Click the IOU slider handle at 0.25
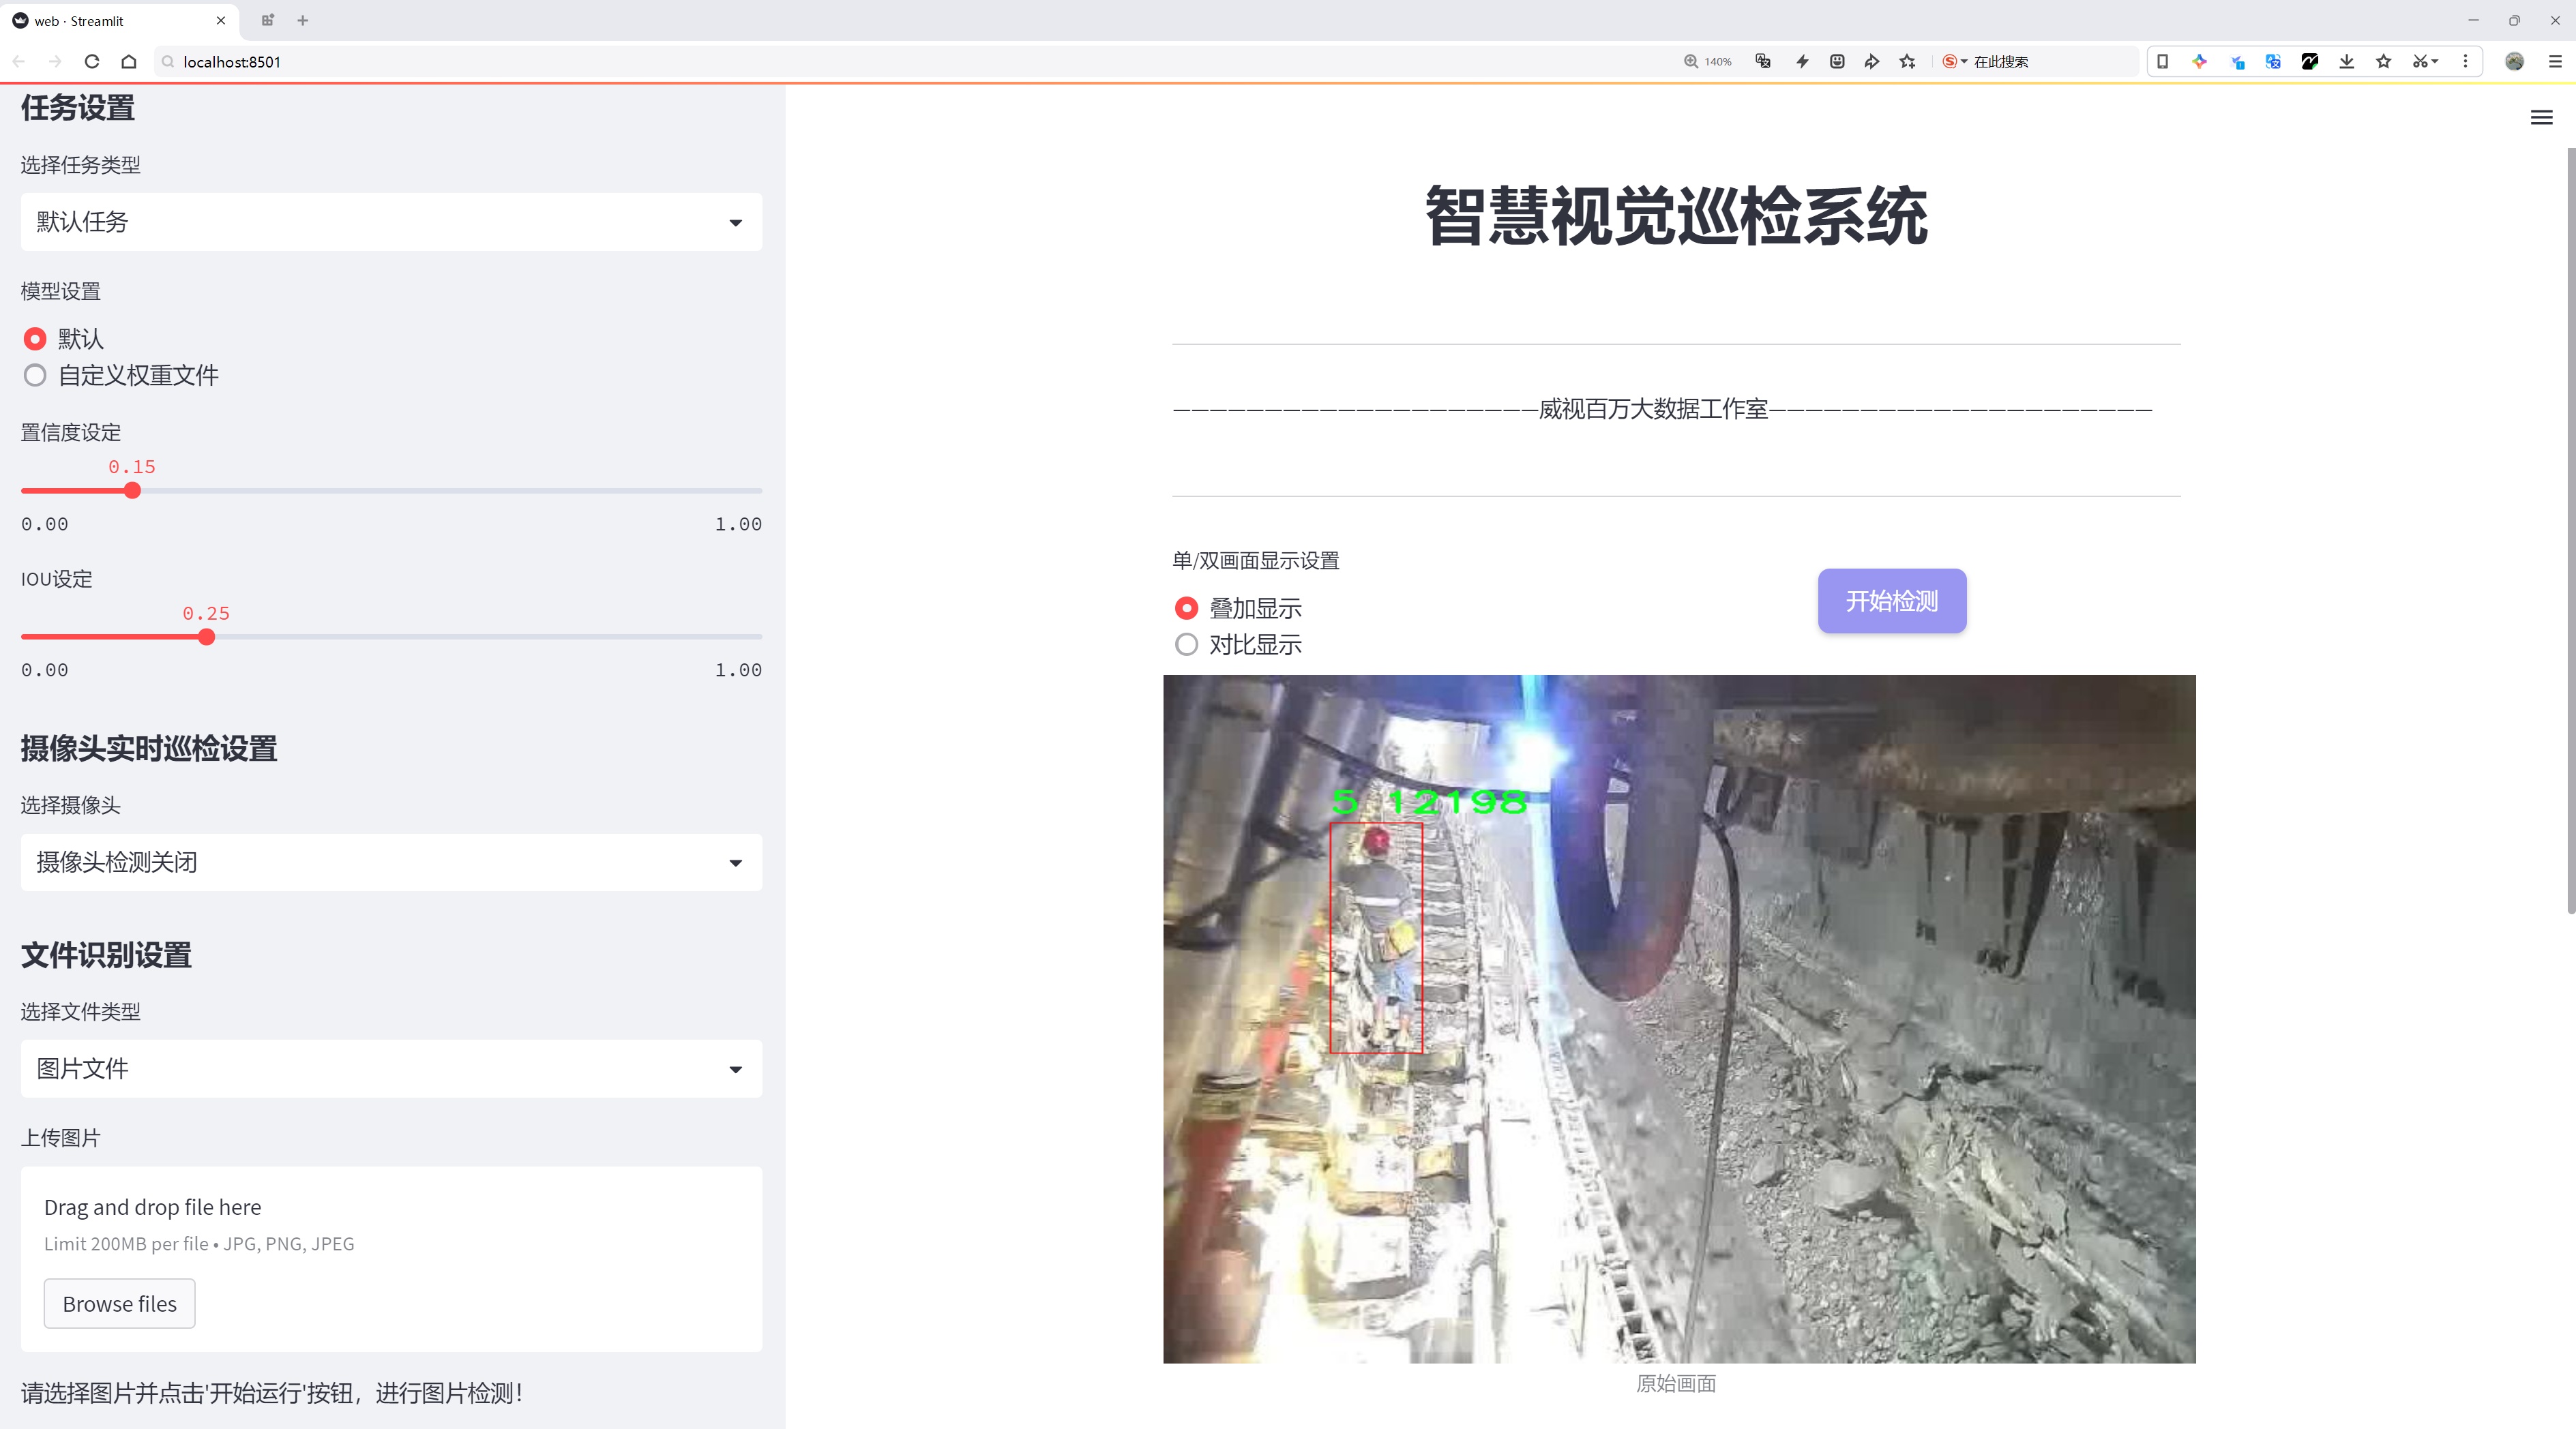This screenshot has width=2576, height=1429. click(206, 637)
